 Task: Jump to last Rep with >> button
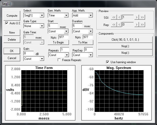142,24
